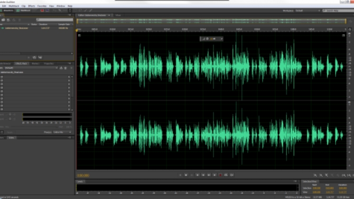This screenshot has height=199, width=354.
Task: Click the Apply button in Effects Rack
Action: click(x=10, y=132)
